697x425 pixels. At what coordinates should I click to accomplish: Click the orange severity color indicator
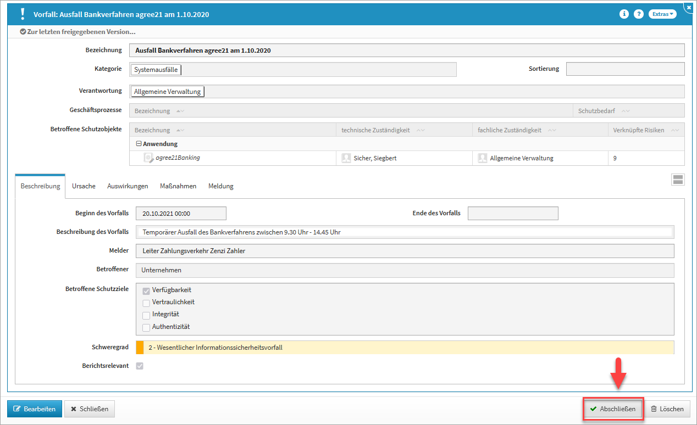[x=140, y=348]
